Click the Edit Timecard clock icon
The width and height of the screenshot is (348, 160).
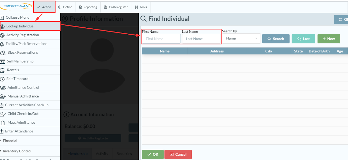(x=2, y=79)
